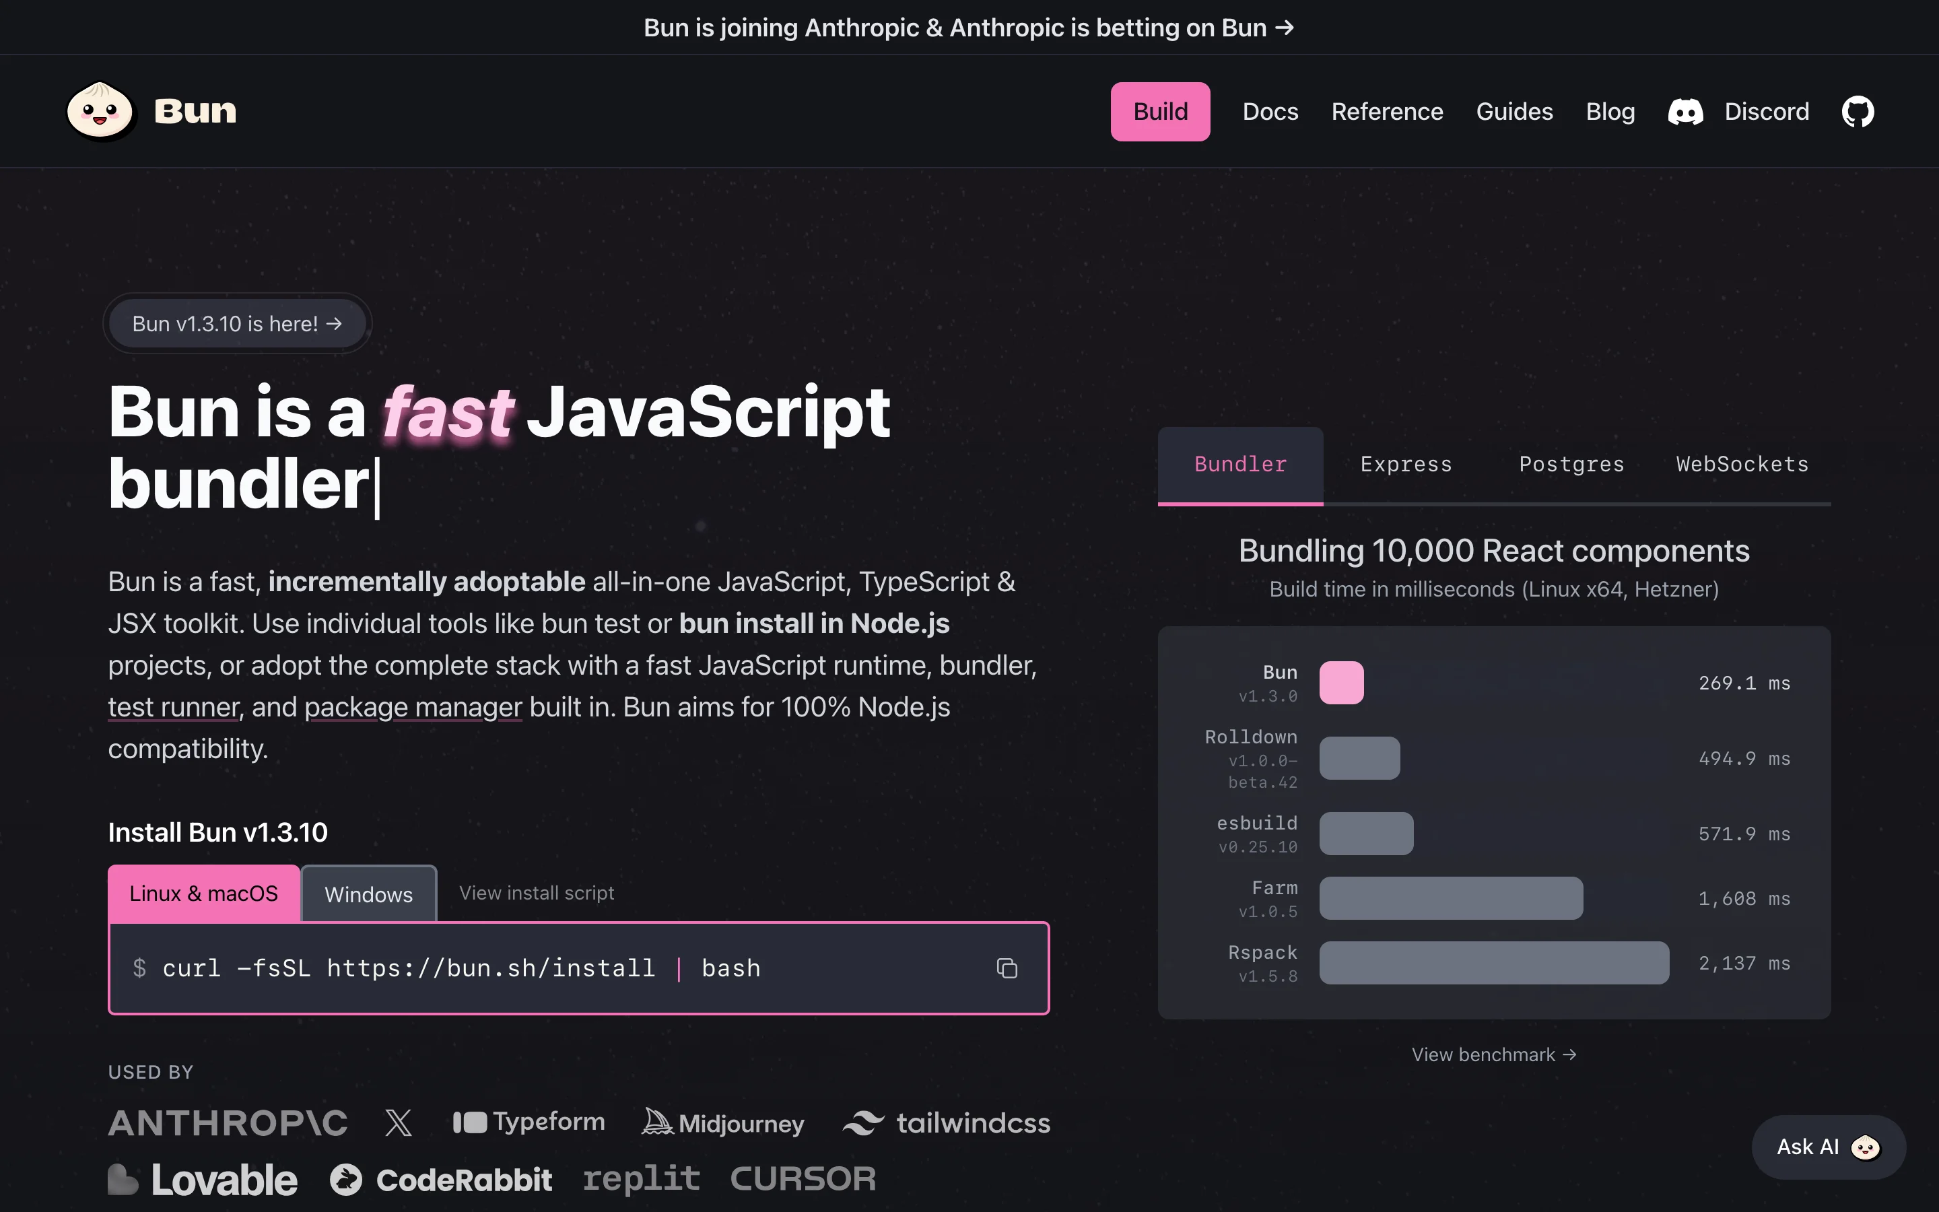Switch to the Express benchmark tab
The height and width of the screenshot is (1212, 1939).
[x=1405, y=464]
